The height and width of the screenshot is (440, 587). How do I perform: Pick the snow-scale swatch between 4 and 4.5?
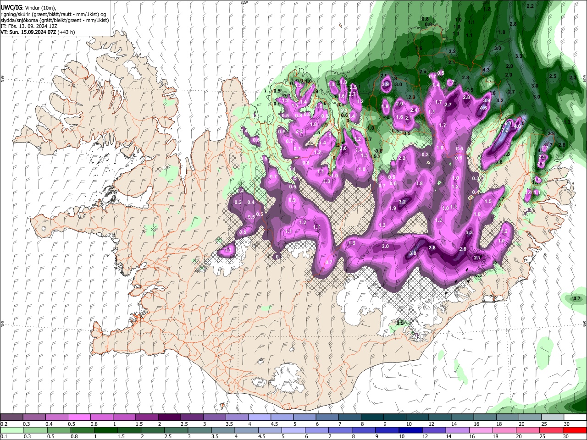259,418
